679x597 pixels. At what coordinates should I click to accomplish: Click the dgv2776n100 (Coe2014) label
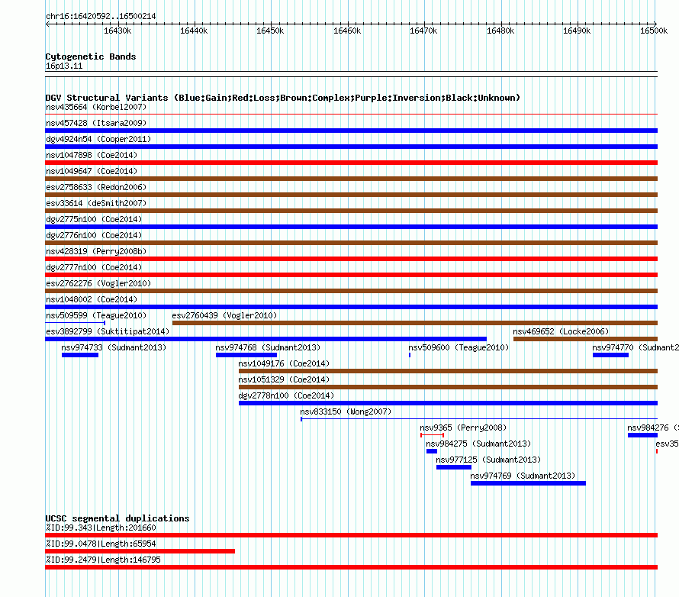point(94,235)
